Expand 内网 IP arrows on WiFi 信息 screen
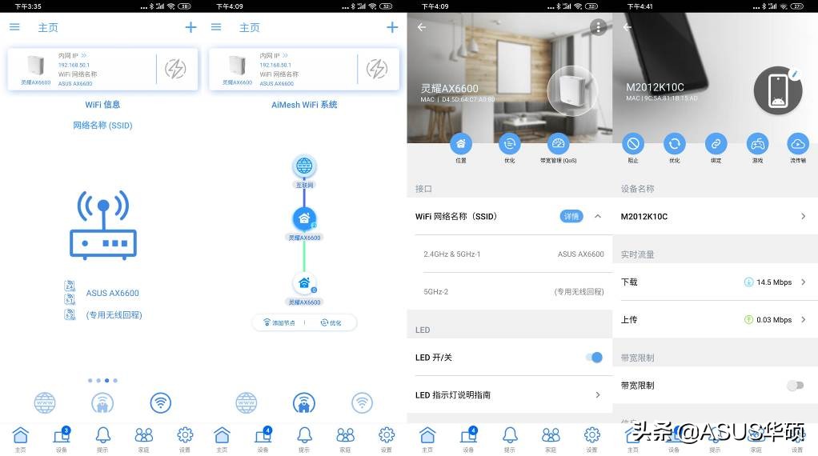818x456 pixels. tap(83, 55)
